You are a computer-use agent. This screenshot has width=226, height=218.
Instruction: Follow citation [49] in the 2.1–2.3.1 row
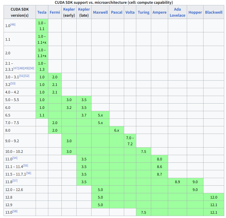point(26,68)
